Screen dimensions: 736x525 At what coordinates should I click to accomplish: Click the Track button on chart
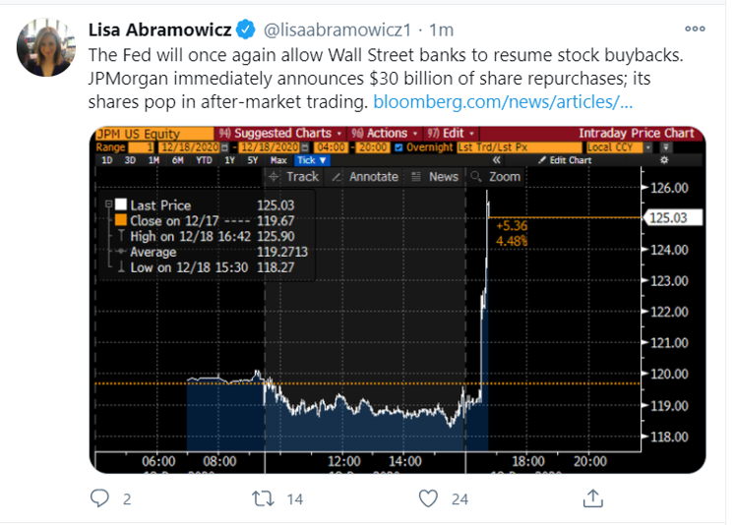click(x=293, y=177)
